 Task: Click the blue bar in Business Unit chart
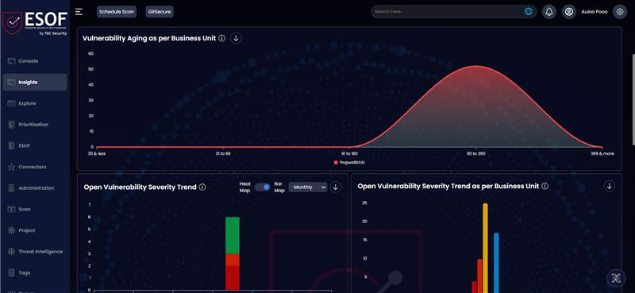pyautogui.click(x=496, y=263)
